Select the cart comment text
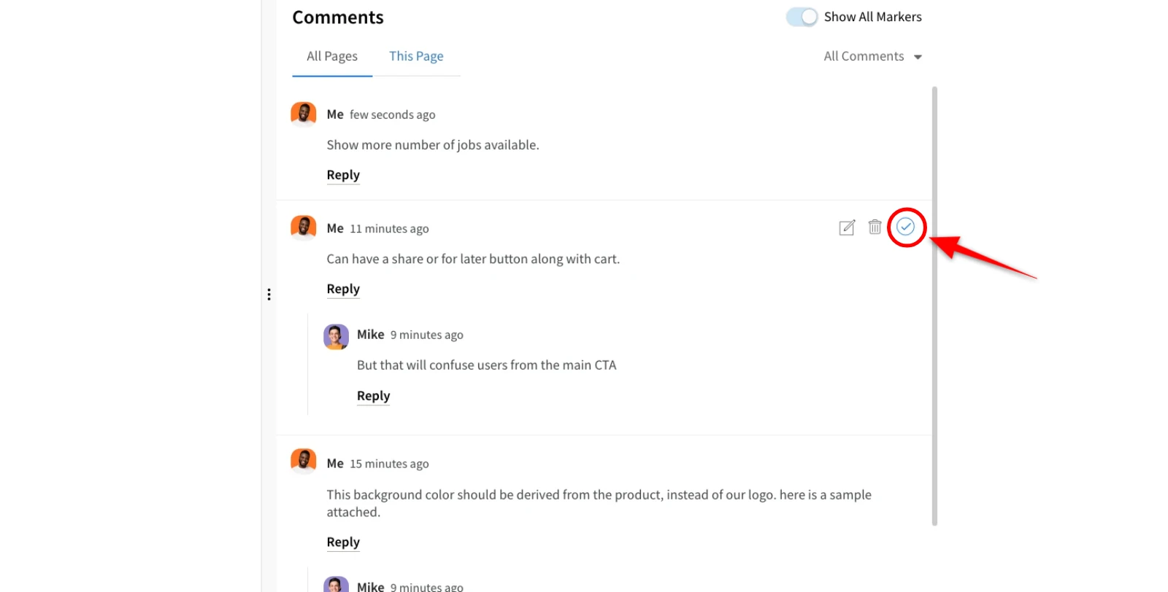This screenshot has height=592, width=1168. (473, 259)
